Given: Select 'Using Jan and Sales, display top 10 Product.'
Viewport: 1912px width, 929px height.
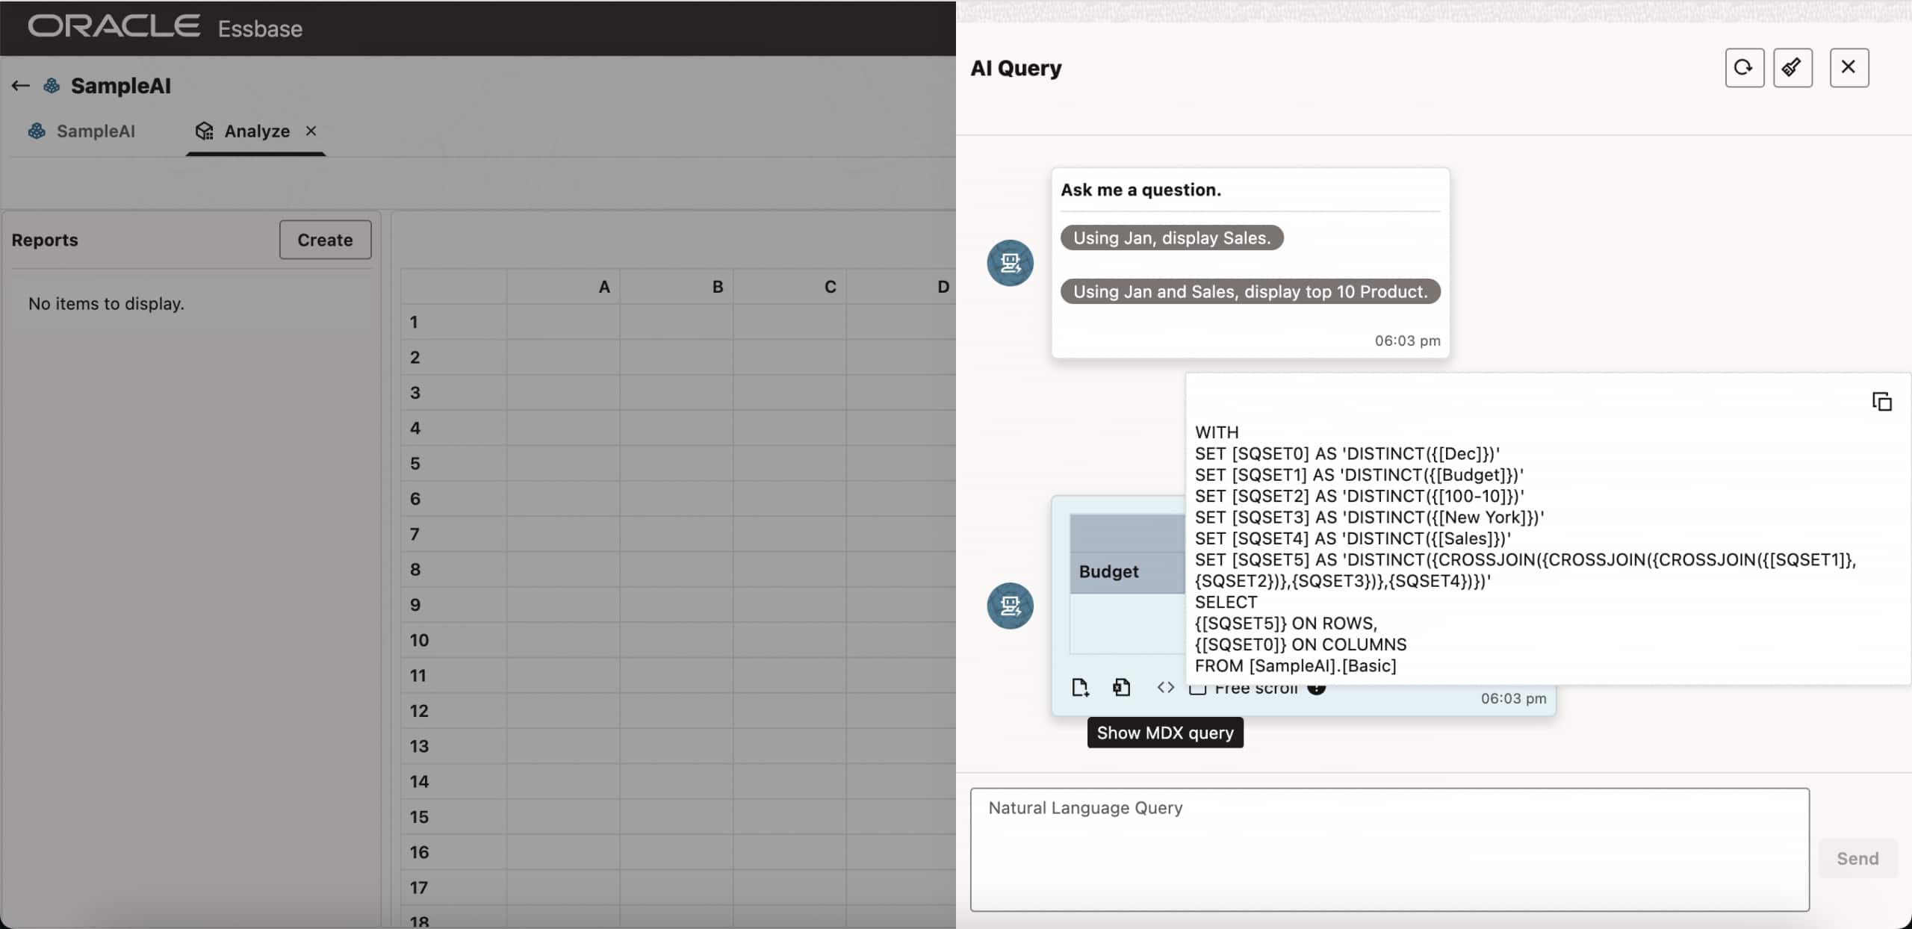Looking at the screenshot, I should [1250, 291].
